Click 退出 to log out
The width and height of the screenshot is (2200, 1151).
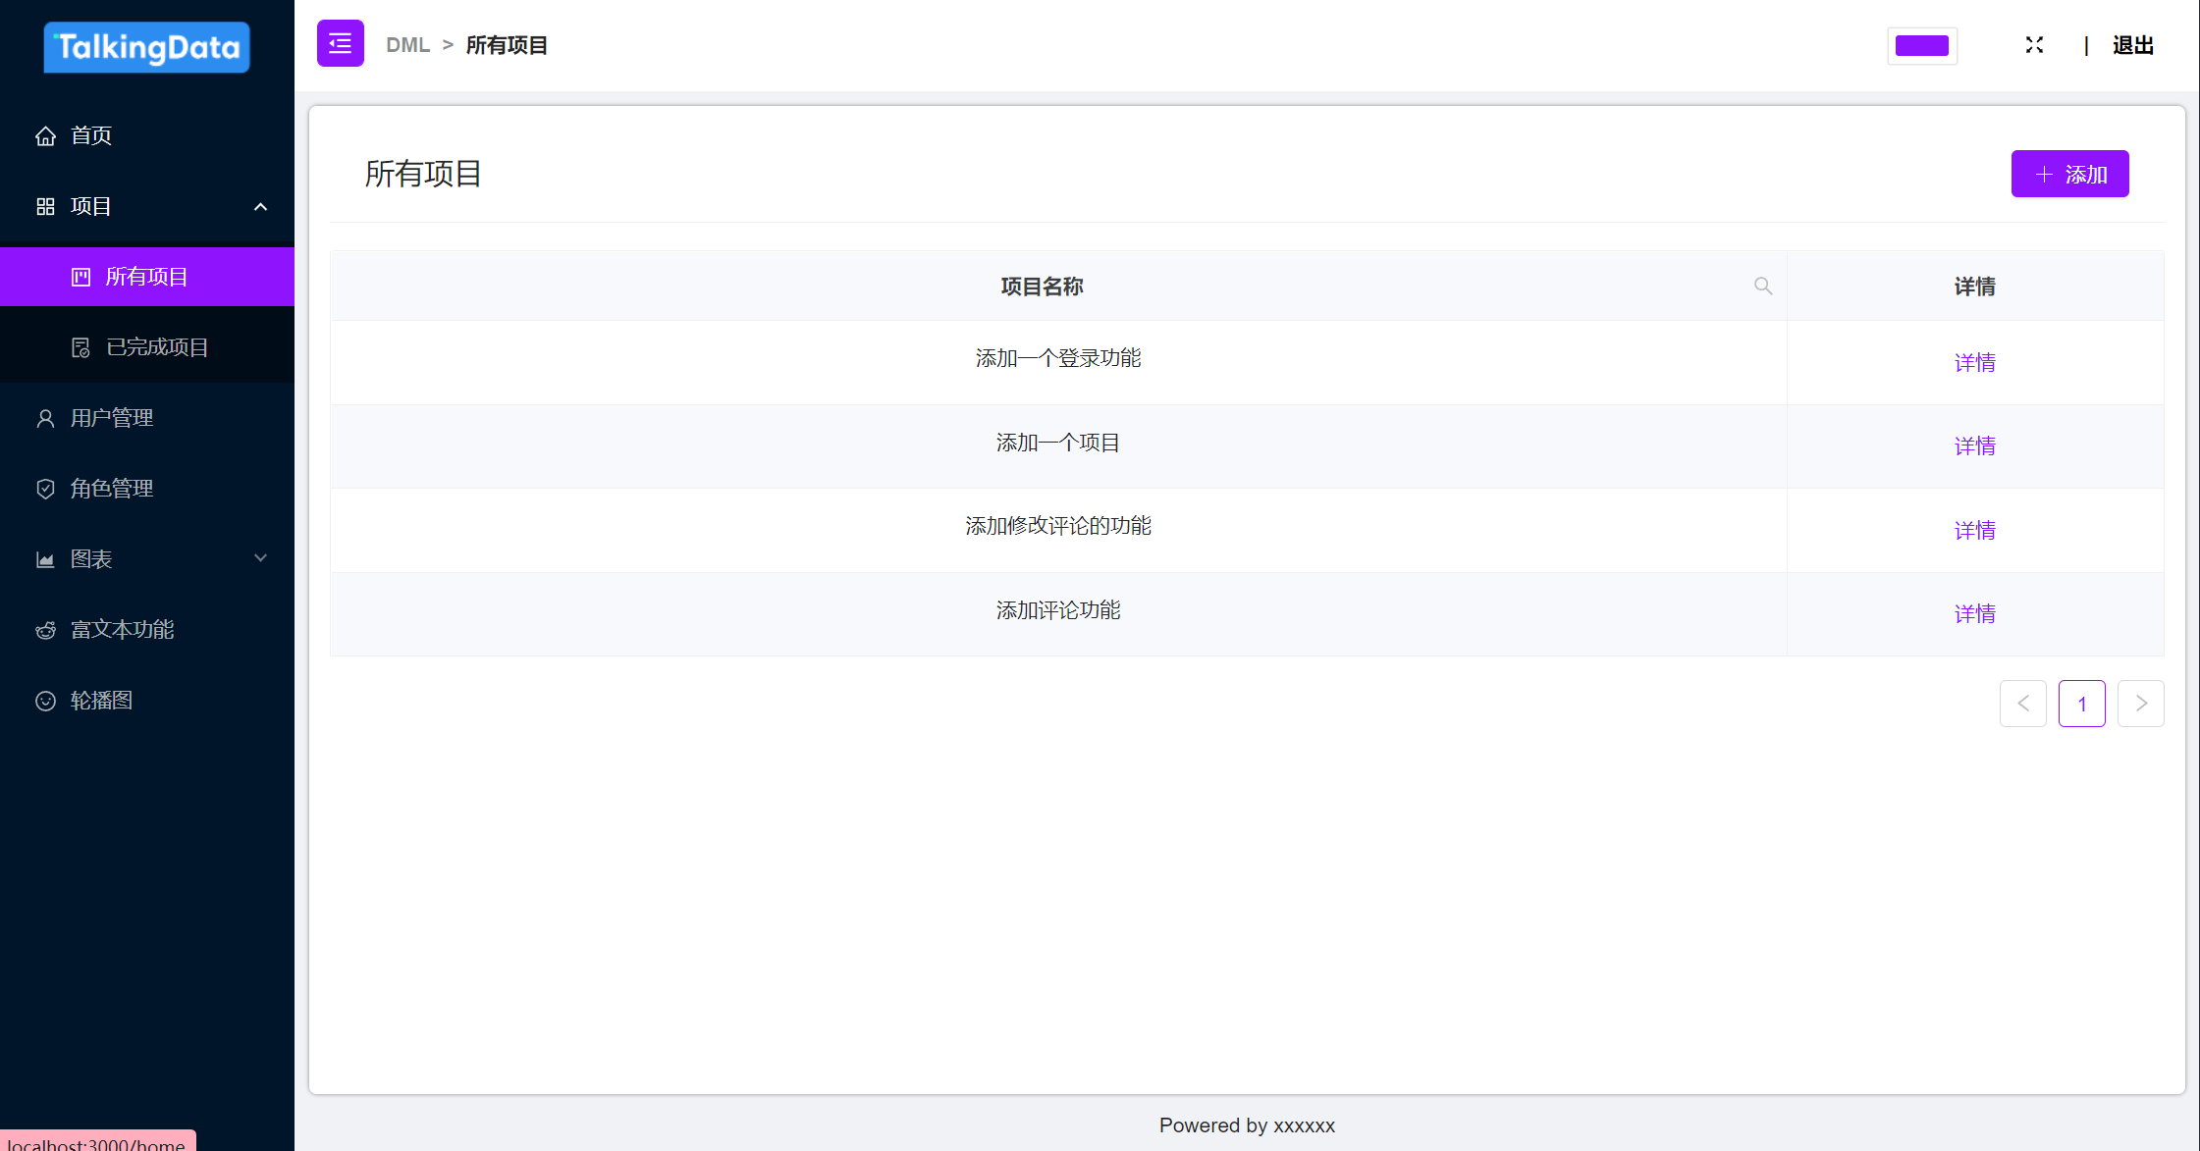tap(2130, 45)
